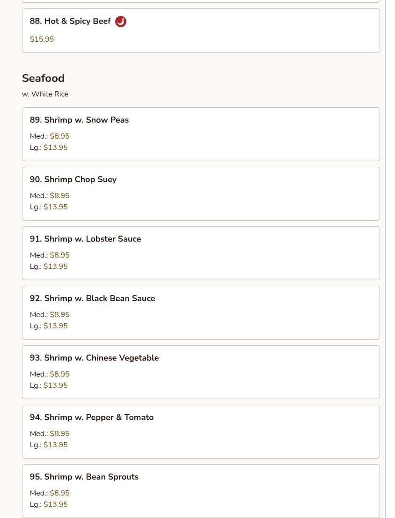
Task: Click the page's vertical scrollbar track
Action: [x=390, y=258]
